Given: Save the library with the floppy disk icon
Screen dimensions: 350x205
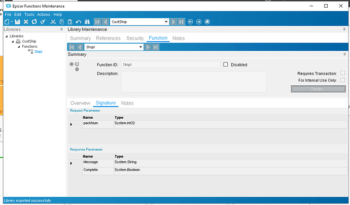Looking at the screenshot, I should click(x=17, y=22).
